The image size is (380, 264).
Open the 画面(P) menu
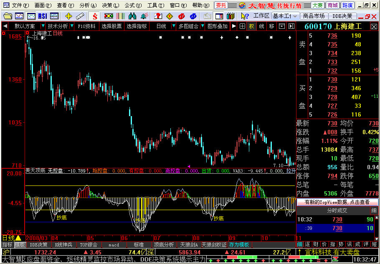click(43, 5)
